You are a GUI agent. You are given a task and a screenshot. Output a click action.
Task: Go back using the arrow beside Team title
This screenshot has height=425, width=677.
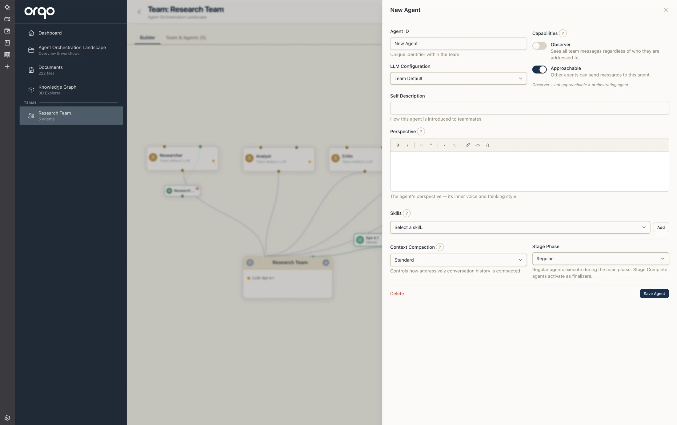(x=139, y=12)
